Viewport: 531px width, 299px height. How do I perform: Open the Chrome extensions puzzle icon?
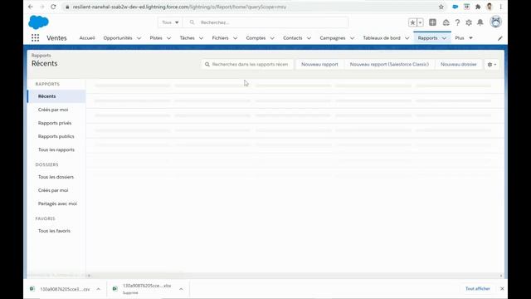click(478, 7)
